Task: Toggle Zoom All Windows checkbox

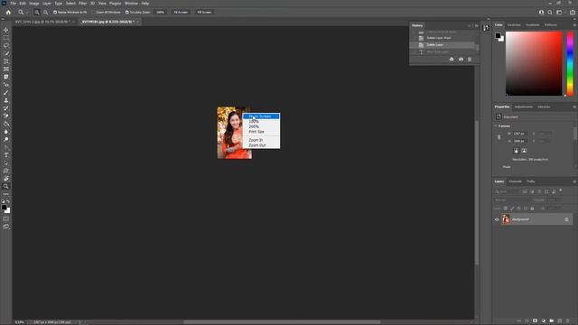Action: tap(93, 12)
